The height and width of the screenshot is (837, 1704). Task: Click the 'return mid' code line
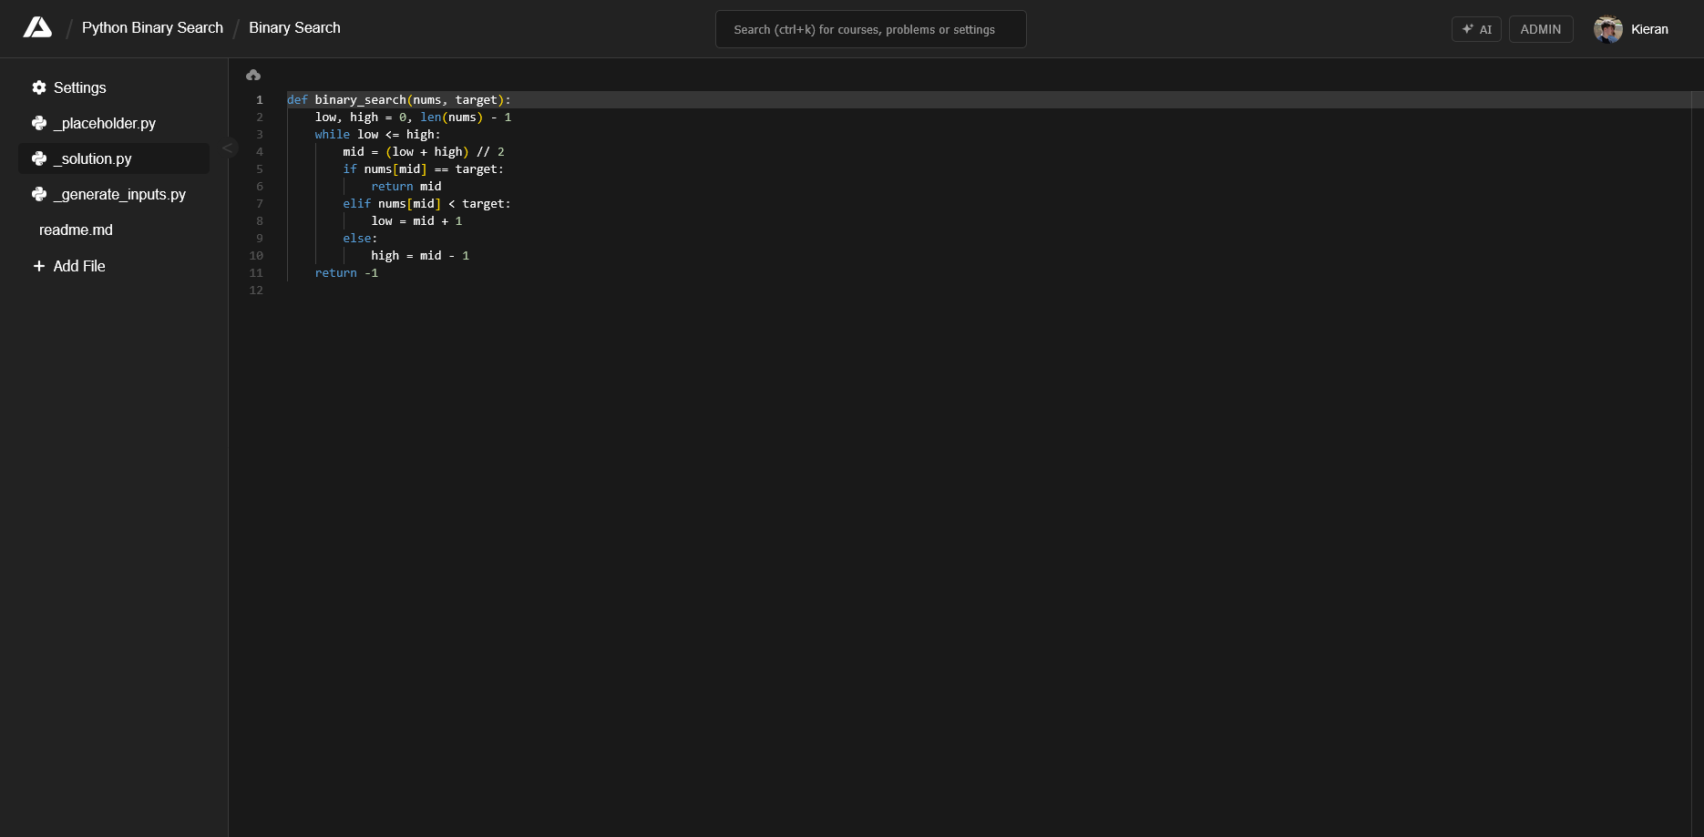click(x=406, y=186)
